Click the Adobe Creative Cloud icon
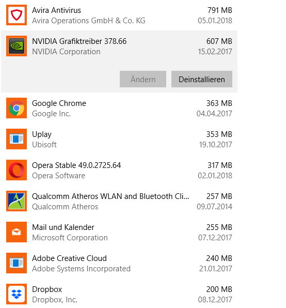This screenshot has height=308, width=286. [17, 263]
